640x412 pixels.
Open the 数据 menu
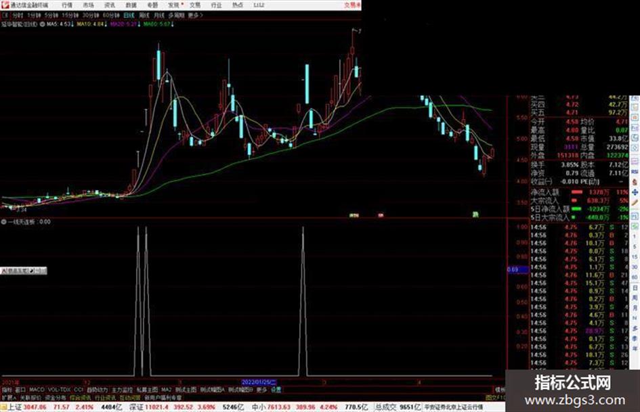point(131,5)
